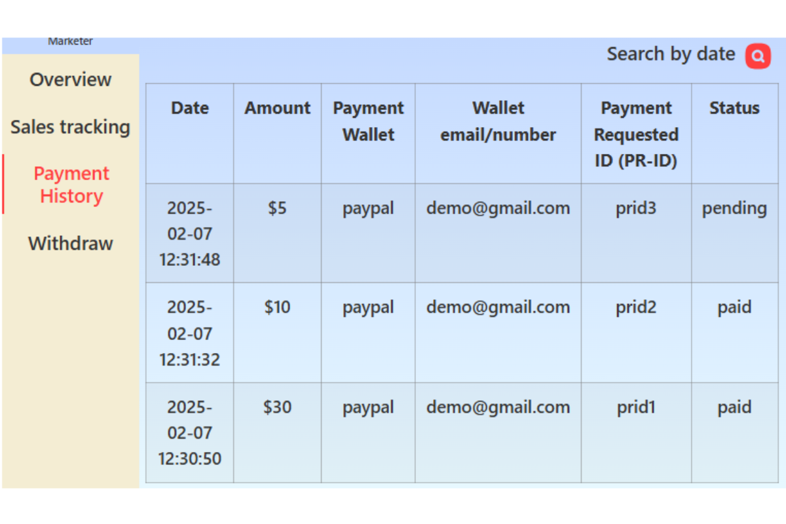Image resolution: width=786 pixels, height=524 pixels.
Task: Click the Wallet email/number header
Action: tap(498, 122)
